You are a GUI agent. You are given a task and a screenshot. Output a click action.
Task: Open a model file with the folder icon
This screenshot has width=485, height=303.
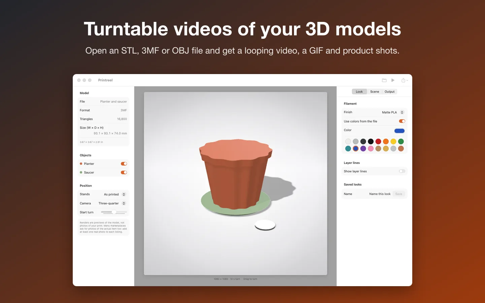[x=384, y=80]
